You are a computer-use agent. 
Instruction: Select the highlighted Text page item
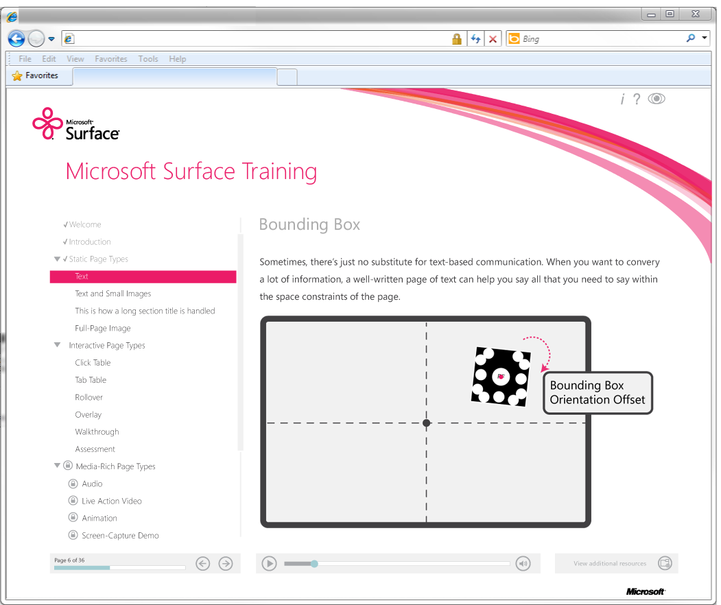pyautogui.click(x=143, y=276)
